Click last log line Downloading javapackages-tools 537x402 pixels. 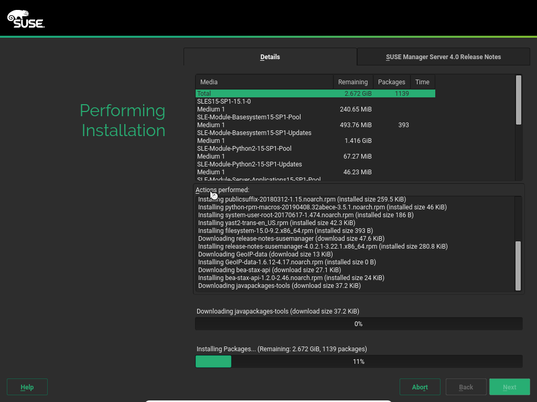pyautogui.click(x=280, y=286)
